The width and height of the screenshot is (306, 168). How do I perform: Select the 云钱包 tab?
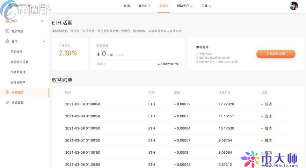click(x=164, y=6)
